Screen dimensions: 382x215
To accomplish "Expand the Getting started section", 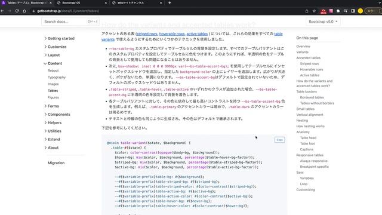I will coord(59,38).
